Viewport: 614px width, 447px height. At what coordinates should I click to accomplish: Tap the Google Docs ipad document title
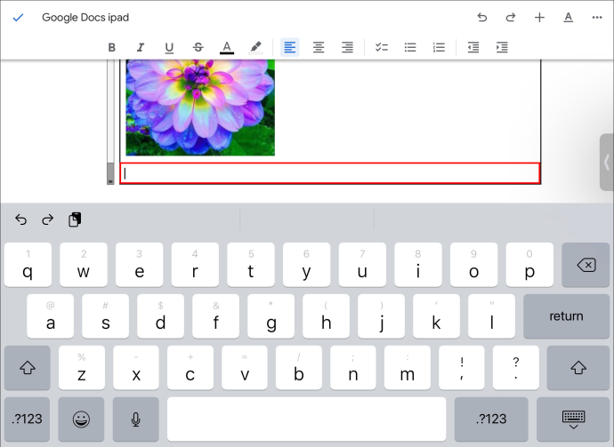pos(85,18)
